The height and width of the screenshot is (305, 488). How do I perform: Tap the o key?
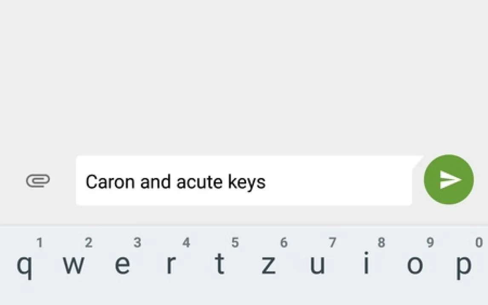[x=415, y=264]
